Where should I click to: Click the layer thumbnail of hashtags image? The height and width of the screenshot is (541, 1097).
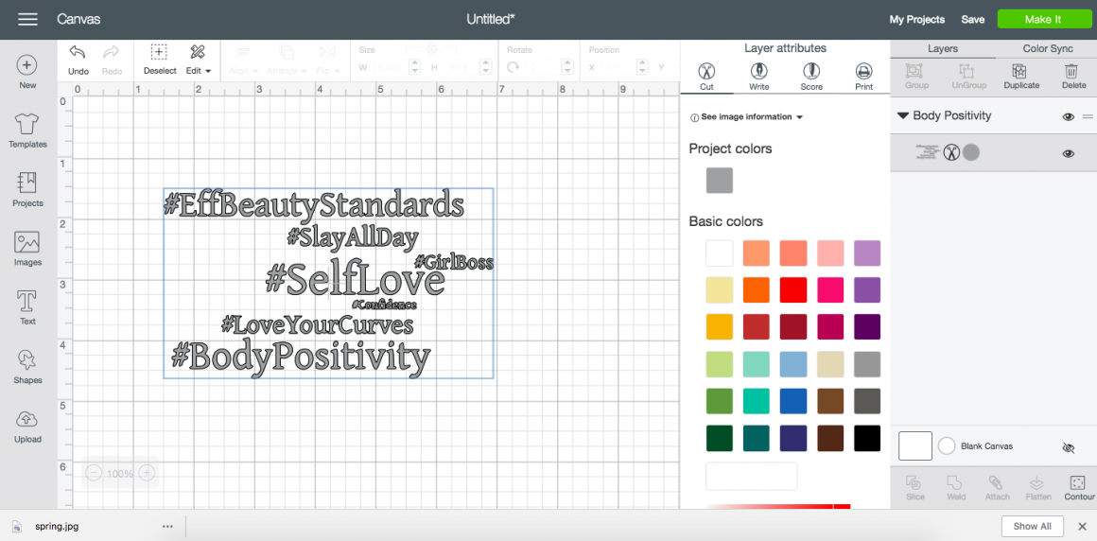click(x=927, y=152)
